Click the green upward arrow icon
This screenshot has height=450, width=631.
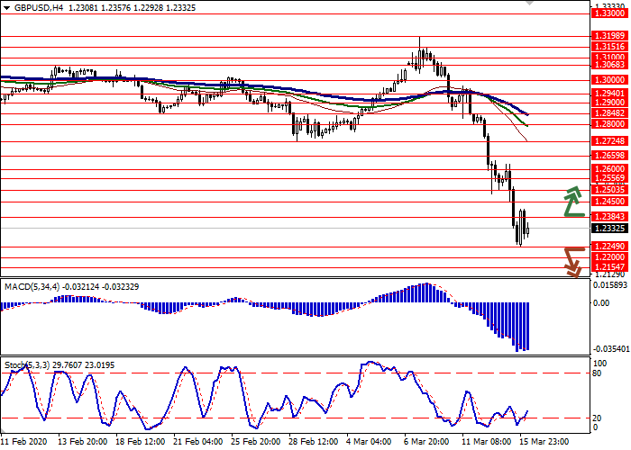[x=572, y=202]
